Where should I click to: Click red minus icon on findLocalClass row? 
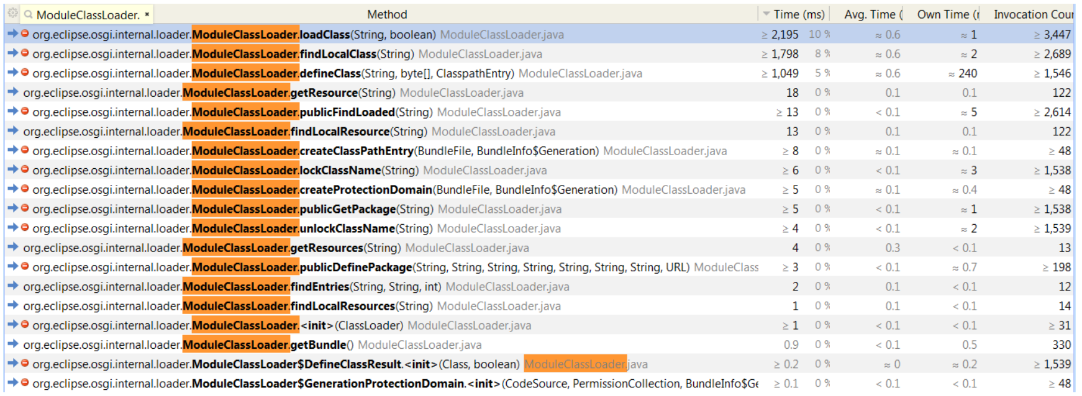pyautogui.click(x=25, y=53)
